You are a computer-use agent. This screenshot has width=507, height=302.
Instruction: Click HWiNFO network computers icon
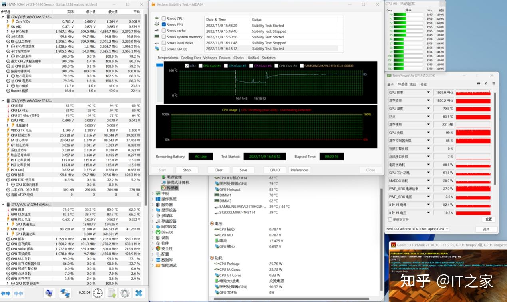[x=65, y=293]
